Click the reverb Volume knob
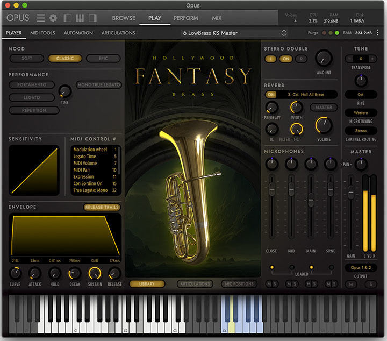Screen dimensions: 387x341 pyautogui.click(x=324, y=125)
